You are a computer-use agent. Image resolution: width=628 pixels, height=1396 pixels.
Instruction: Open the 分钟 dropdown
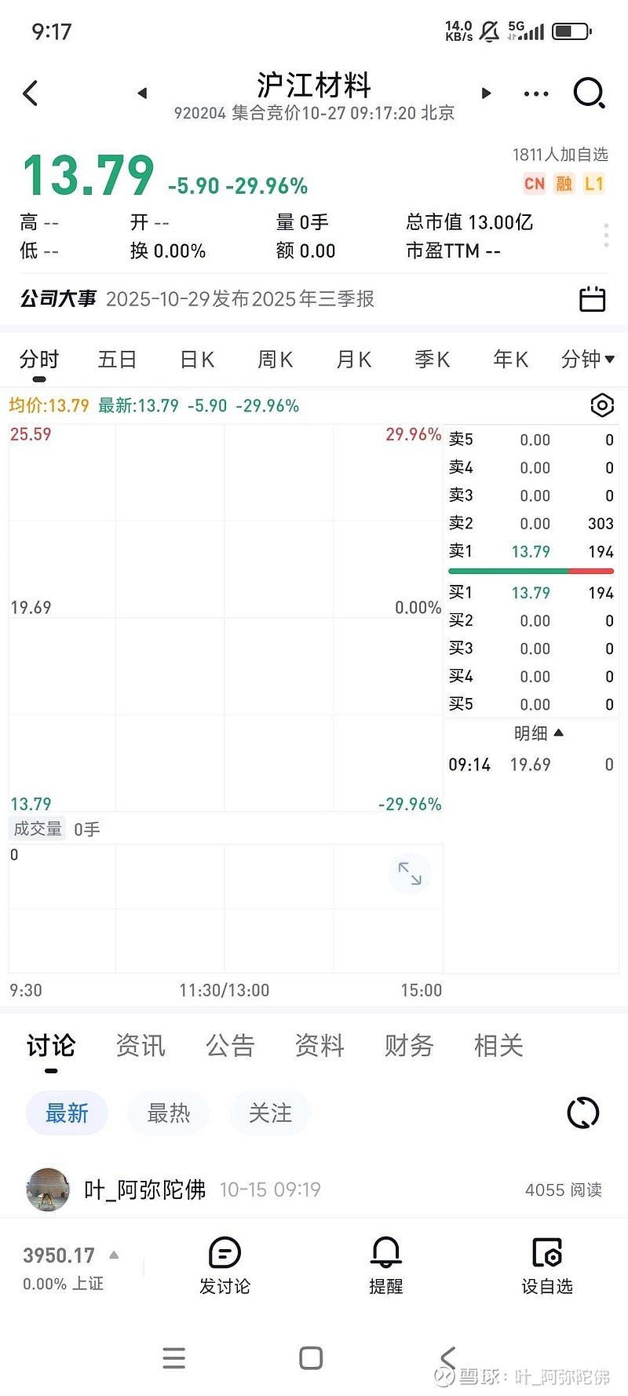click(x=587, y=360)
